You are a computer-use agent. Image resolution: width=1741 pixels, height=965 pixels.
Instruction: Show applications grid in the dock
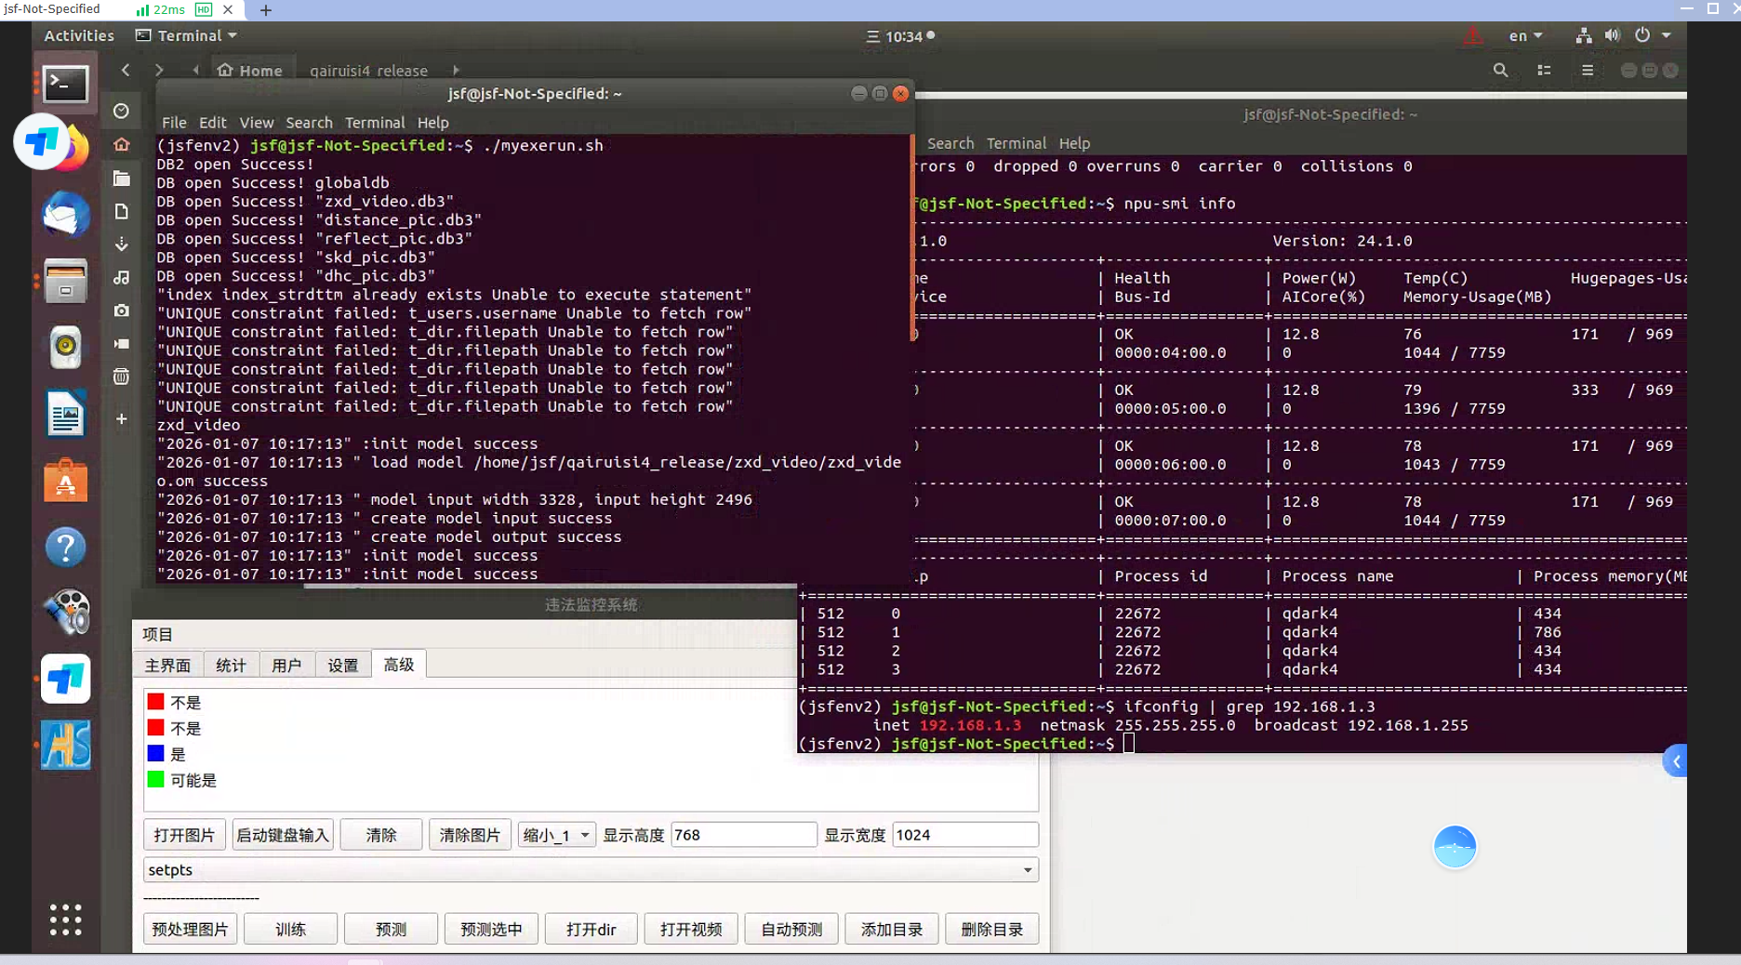(x=65, y=919)
